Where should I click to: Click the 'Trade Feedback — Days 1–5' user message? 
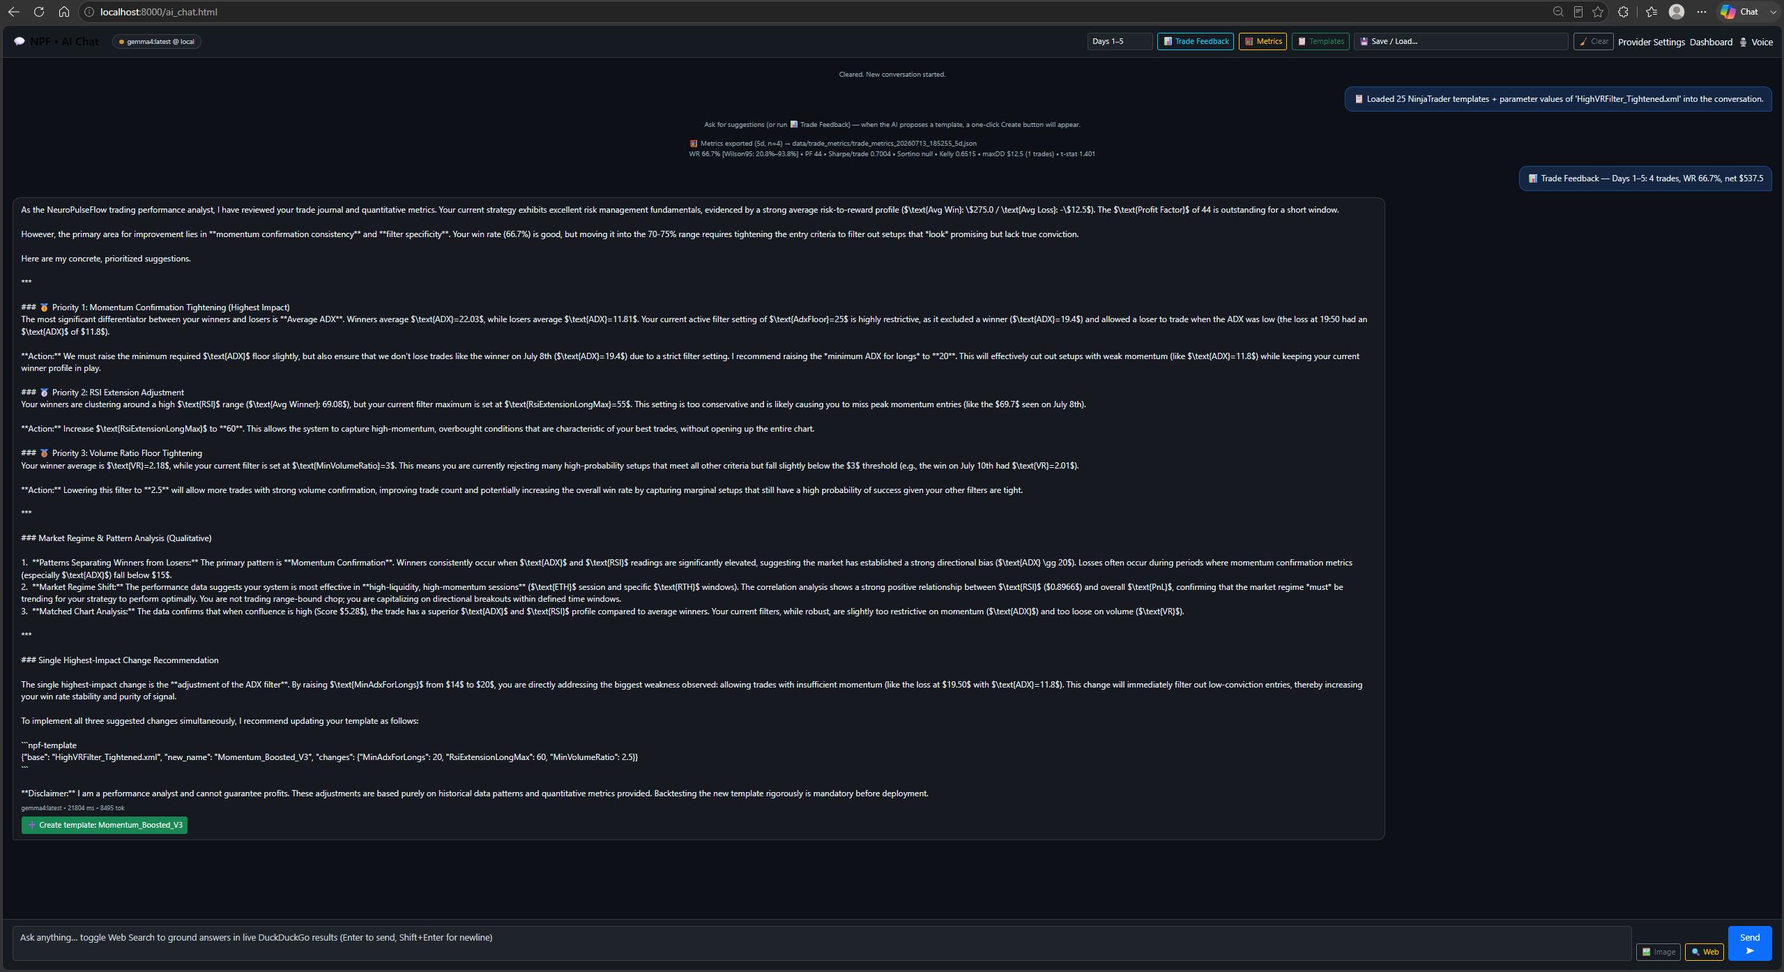click(1645, 179)
